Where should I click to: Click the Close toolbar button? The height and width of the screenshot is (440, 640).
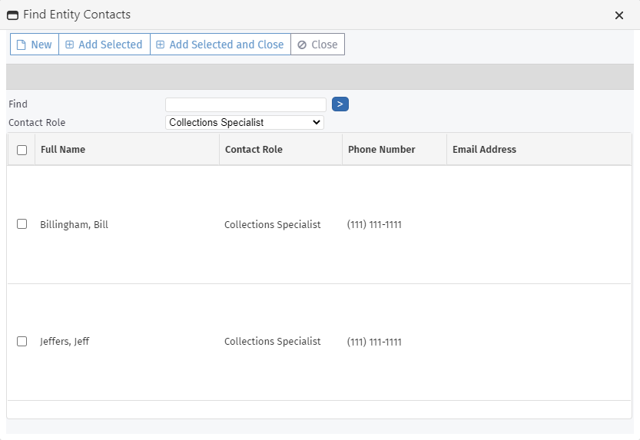coord(317,45)
